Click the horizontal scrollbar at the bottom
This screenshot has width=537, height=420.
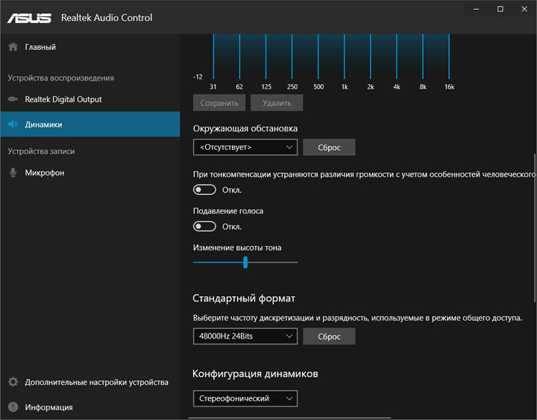click(x=289, y=418)
